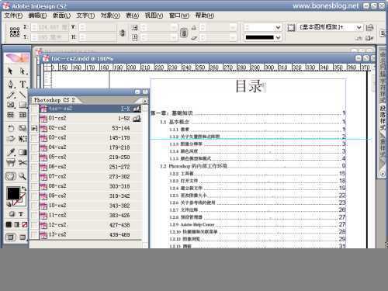Select the Button tool

pos(11,163)
